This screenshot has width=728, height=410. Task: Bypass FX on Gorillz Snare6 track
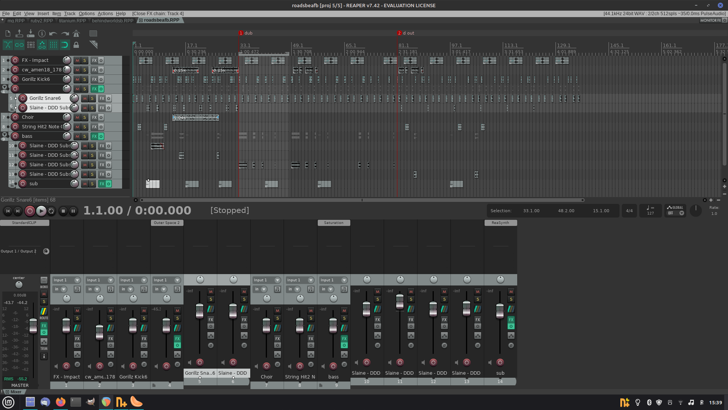109,98
